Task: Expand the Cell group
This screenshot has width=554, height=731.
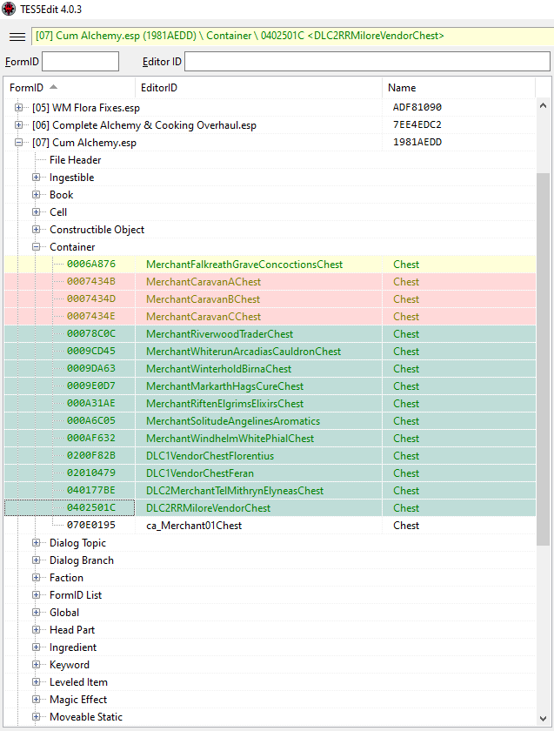Action: pos(36,212)
